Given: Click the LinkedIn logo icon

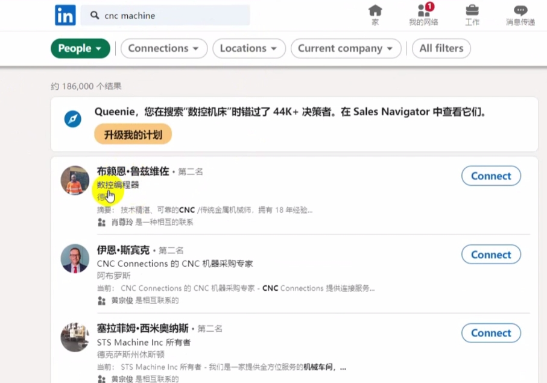Looking at the screenshot, I should (x=65, y=15).
